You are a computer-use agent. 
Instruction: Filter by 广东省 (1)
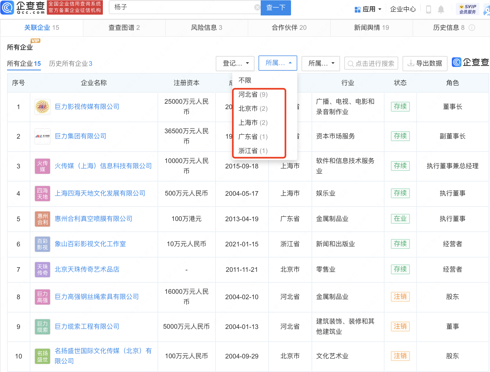(x=253, y=137)
